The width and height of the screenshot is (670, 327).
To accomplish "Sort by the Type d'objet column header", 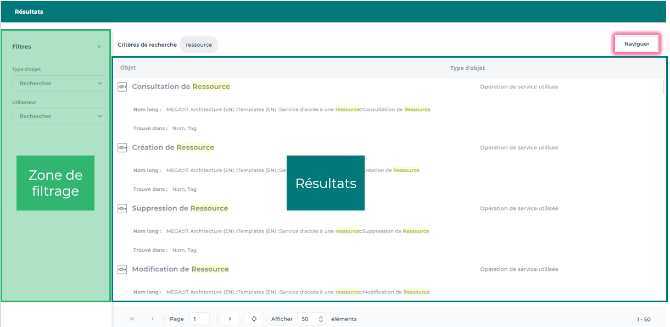I will [x=467, y=68].
